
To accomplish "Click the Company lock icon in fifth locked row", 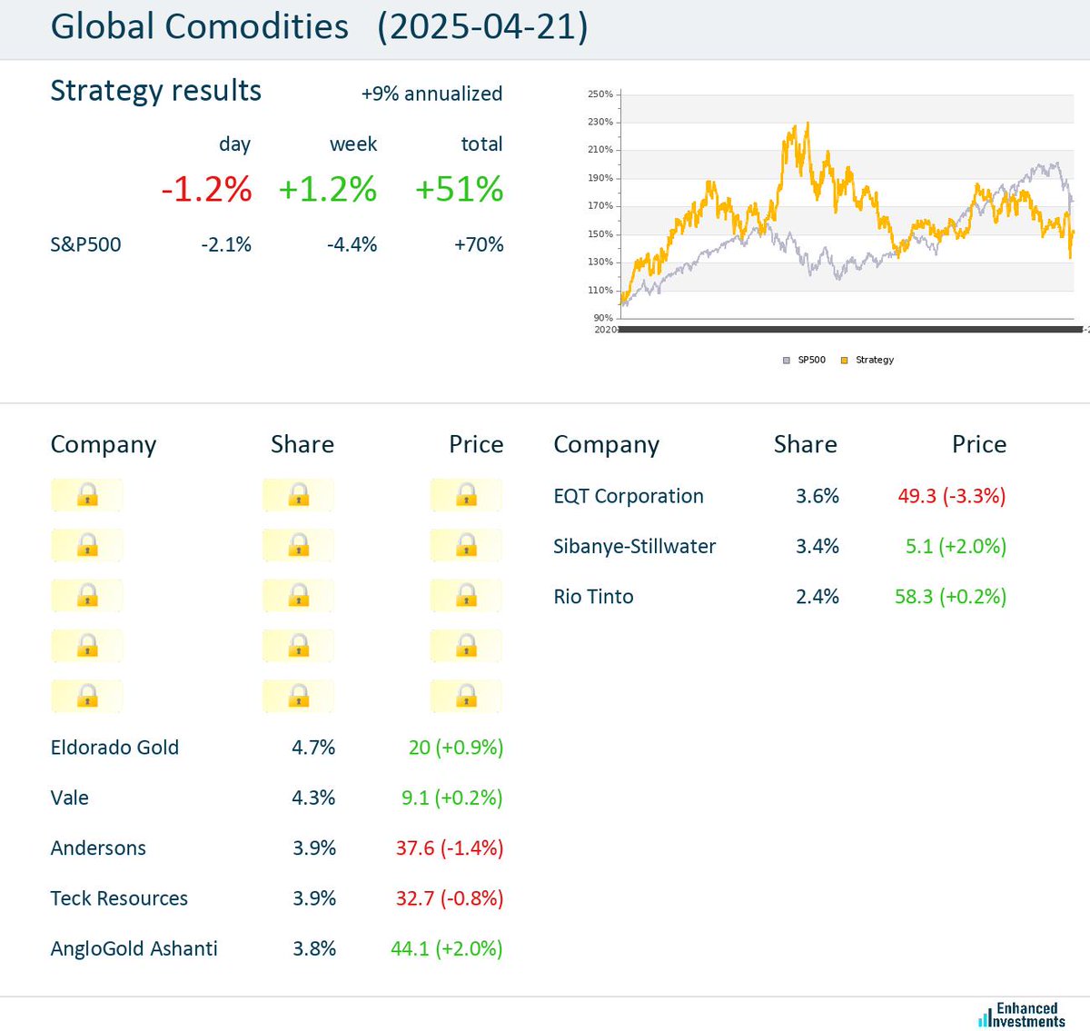I will click(87, 697).
